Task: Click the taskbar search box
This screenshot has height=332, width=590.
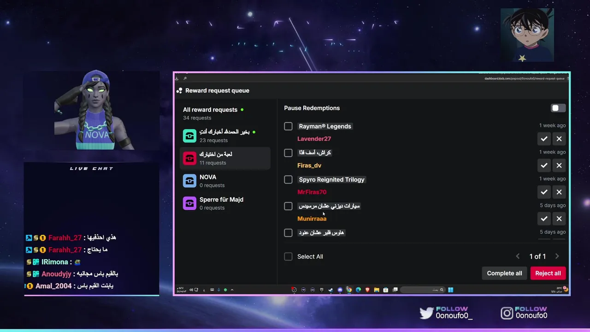Action: (x=423, y=290)
